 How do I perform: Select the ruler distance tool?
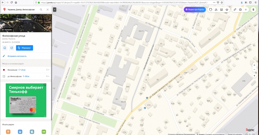(x=235, y=9)
